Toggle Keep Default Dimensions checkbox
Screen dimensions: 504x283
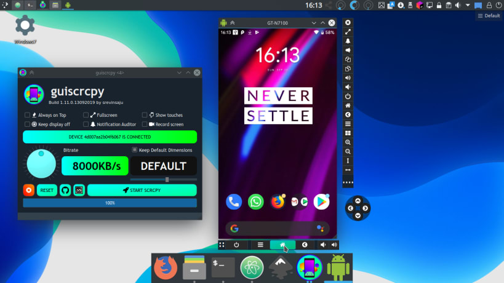(135, 150)
